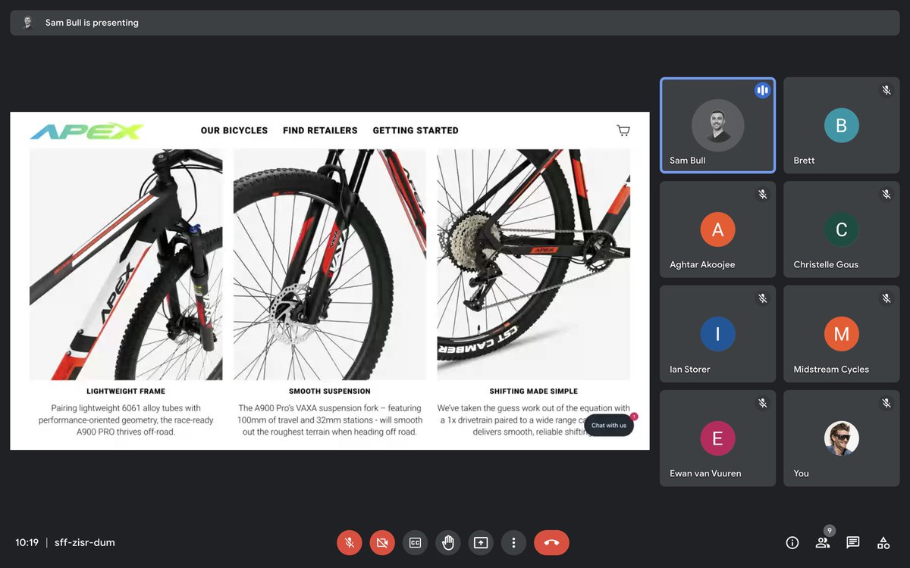Click the Chat with us button

pyautogui.click(x=609, y=425)
